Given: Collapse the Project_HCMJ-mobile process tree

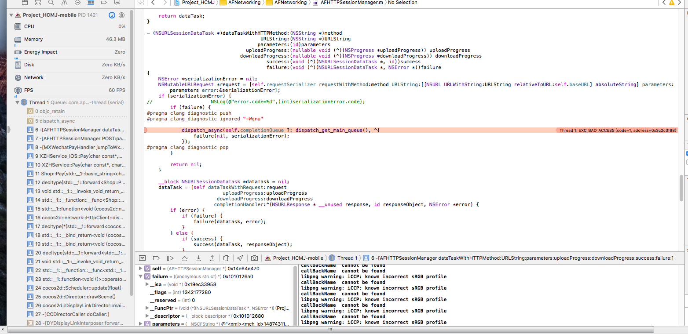Looking at the screenshot, I should click(x=11, y=15).
